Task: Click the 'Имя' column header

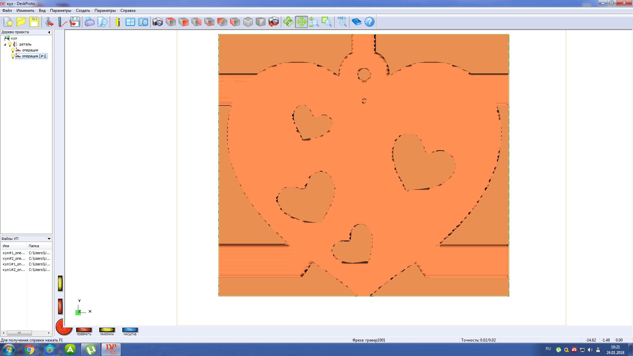Action: (13, 246)
